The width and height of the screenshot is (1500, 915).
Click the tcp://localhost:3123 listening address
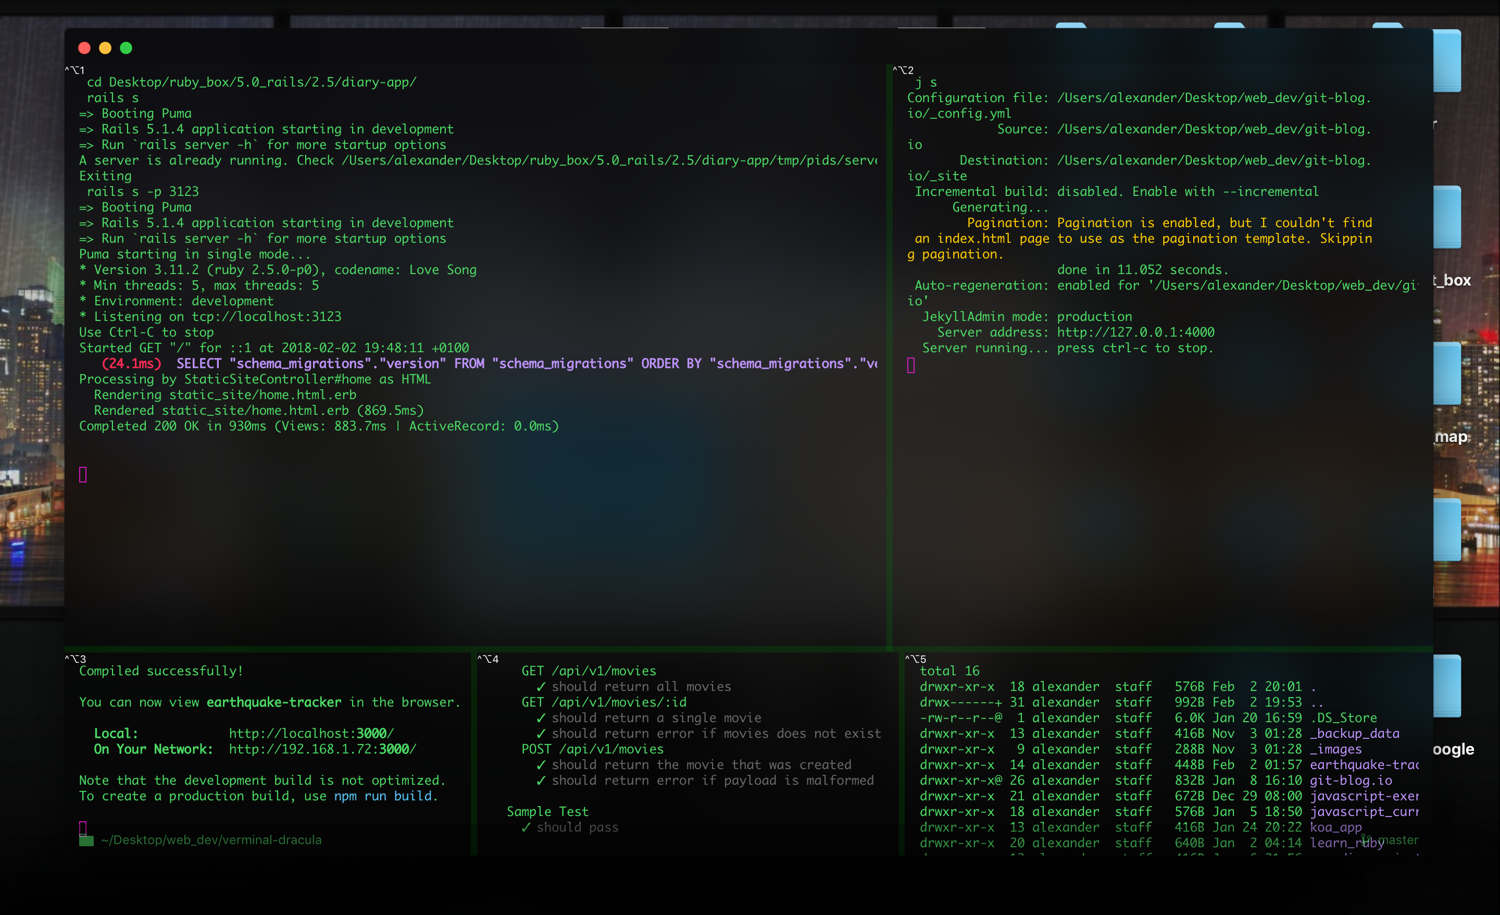[266, 317]
